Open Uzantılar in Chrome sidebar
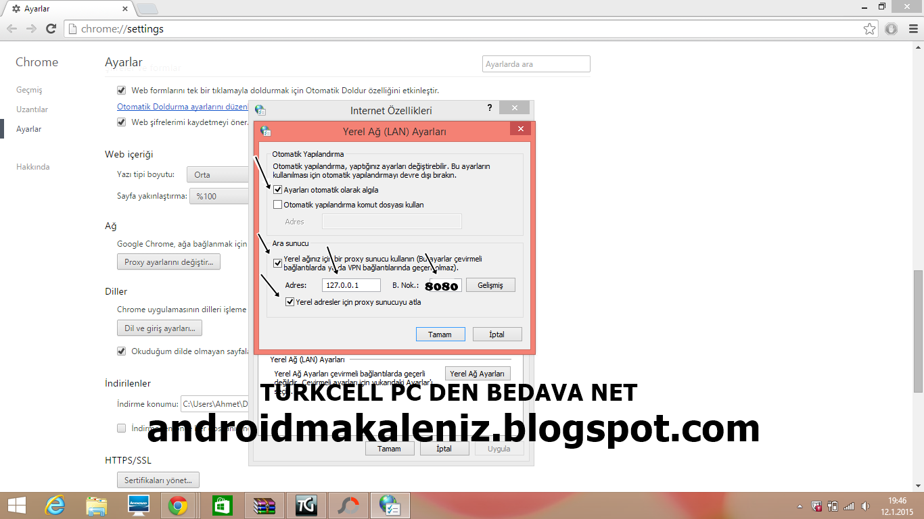 coord(32,109)
